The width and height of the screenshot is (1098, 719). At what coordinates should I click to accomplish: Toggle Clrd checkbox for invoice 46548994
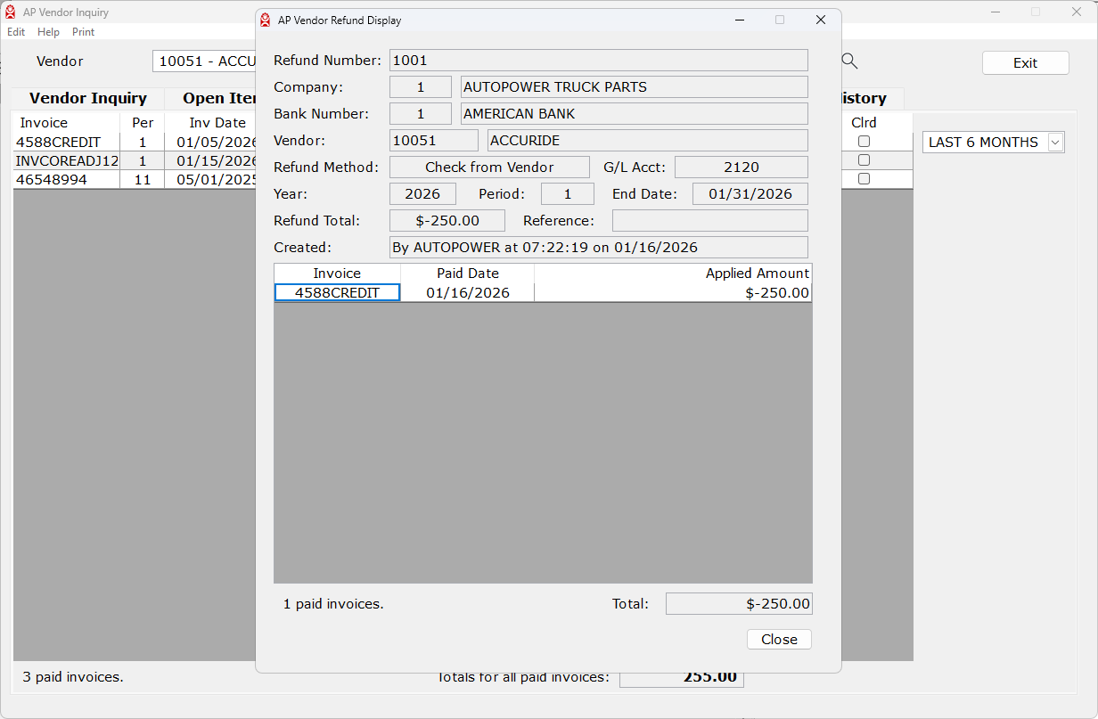tap(864, 179)
